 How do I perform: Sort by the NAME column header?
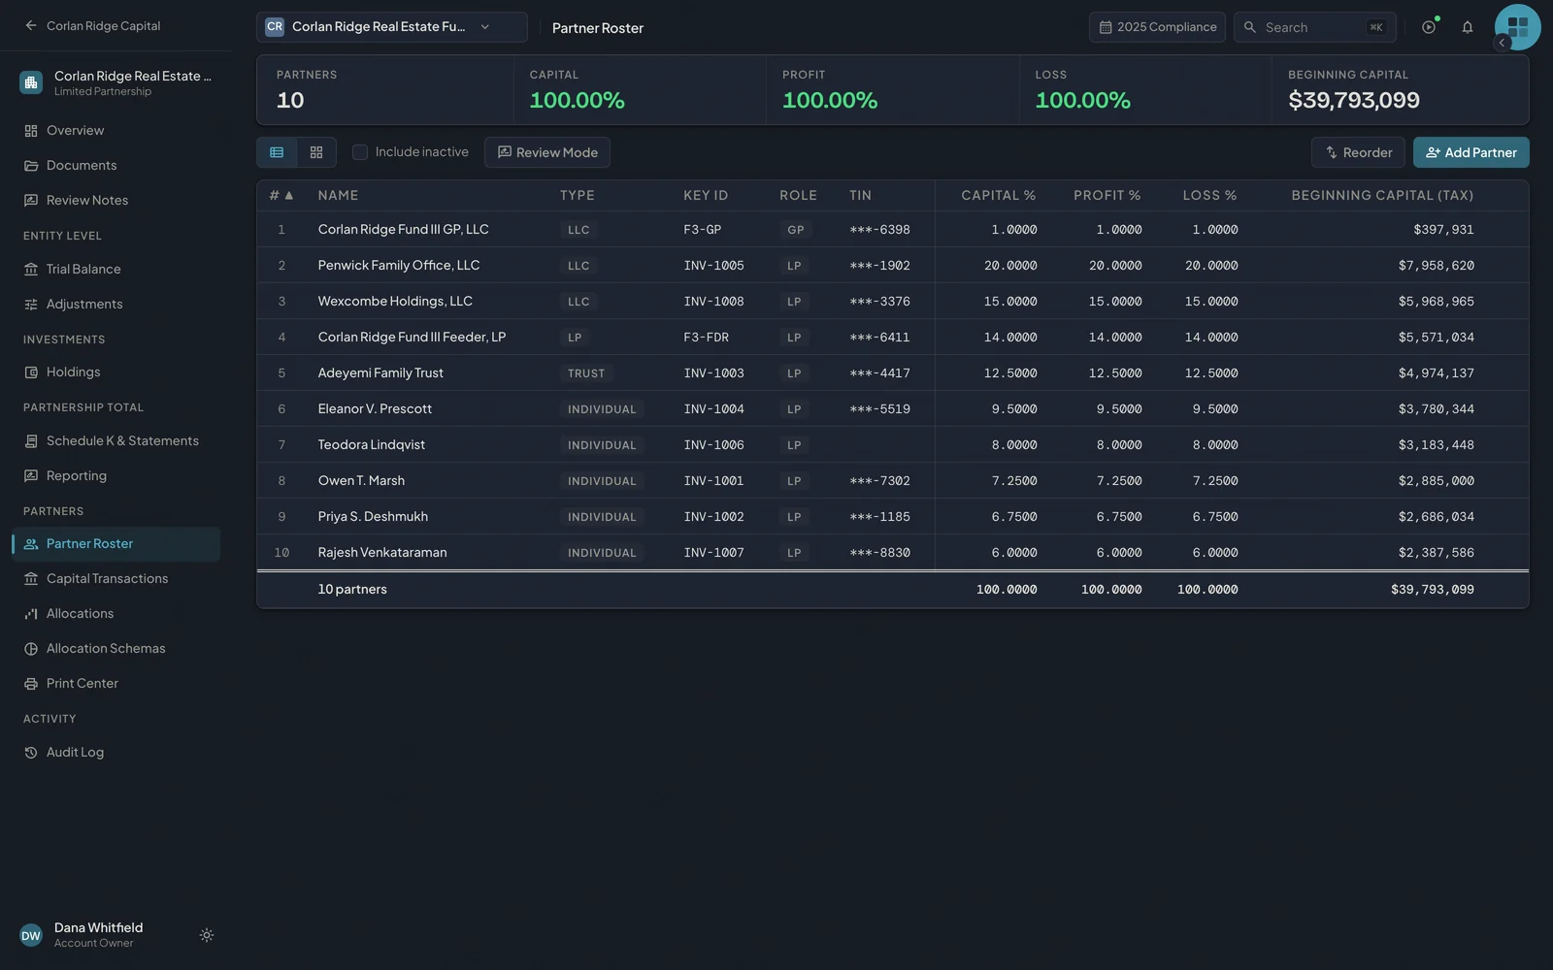[338, 195]
